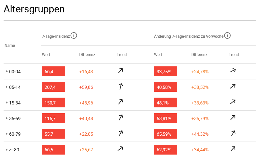Viewport: 256px width, 164px height.
Task: Click weekly change trend arrow for 15-34
Action: tap(233, 102)
